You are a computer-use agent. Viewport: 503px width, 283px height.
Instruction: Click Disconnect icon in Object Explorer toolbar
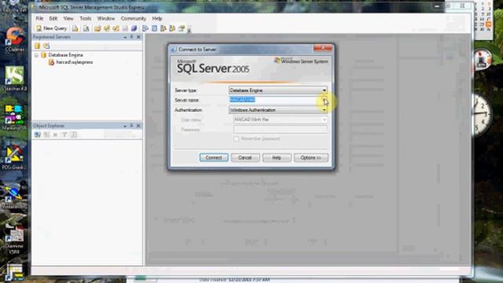[x=46, y=134]
